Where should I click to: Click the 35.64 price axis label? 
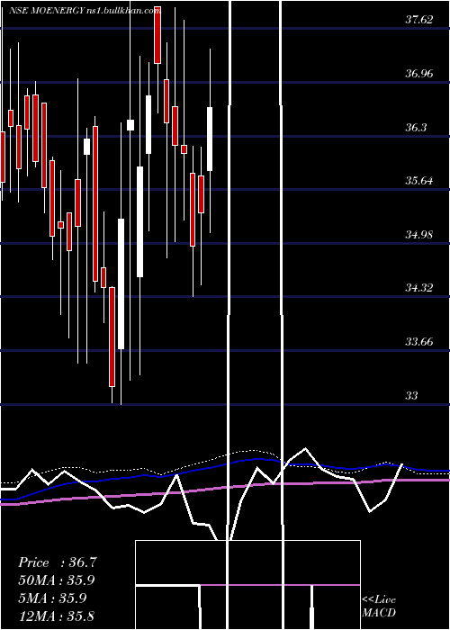pyautogui.click(x=419, y=181)
